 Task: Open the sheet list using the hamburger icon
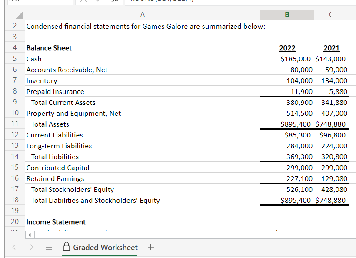point(49,247)
